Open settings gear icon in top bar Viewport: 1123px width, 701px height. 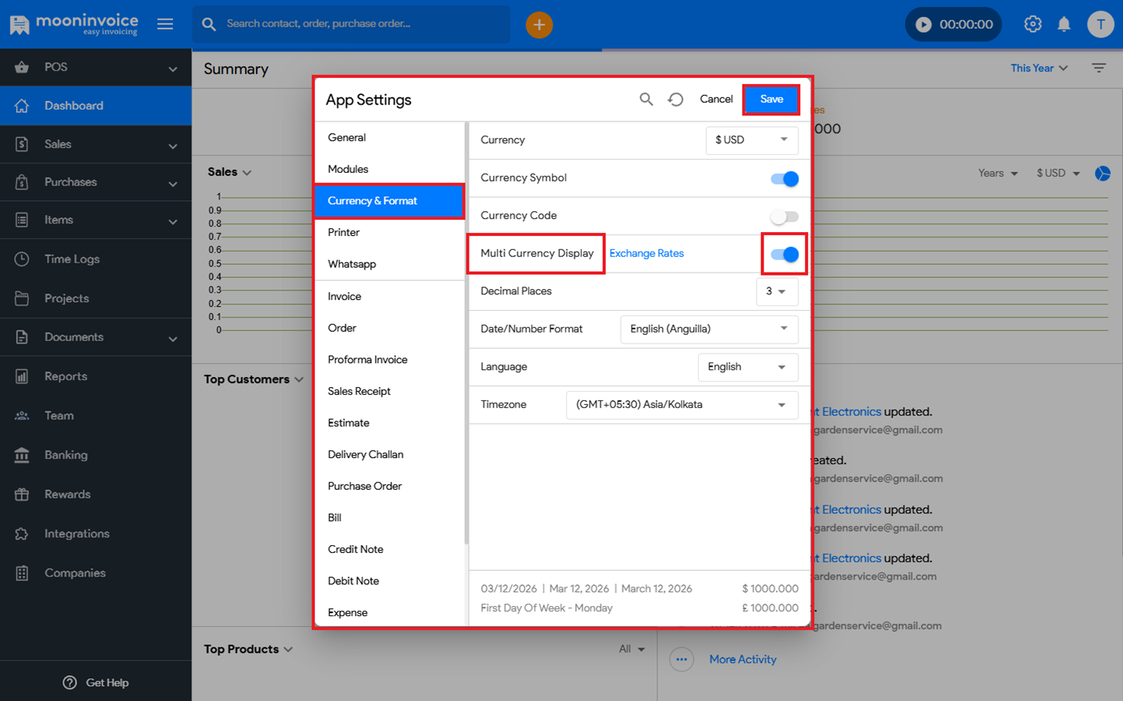[1033, 25]
